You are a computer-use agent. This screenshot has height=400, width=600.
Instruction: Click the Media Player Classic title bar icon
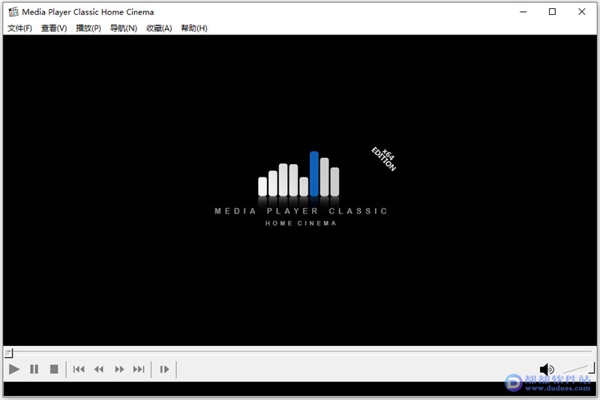pyautogui.click(x=13, y=12)
